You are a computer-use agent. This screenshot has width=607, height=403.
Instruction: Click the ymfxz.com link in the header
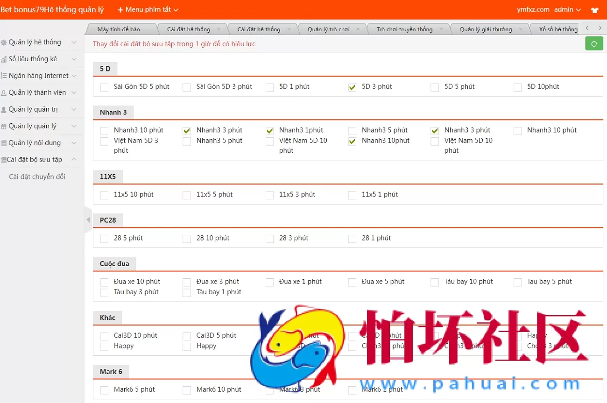(533, 9)
